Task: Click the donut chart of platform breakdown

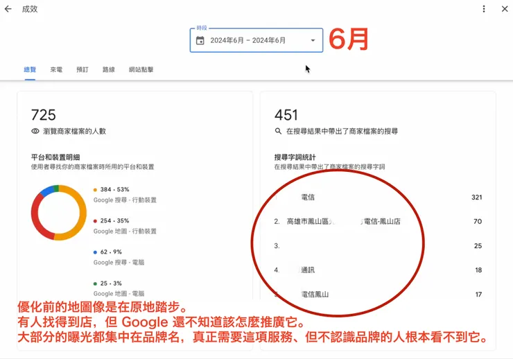Action: point(59,213)
